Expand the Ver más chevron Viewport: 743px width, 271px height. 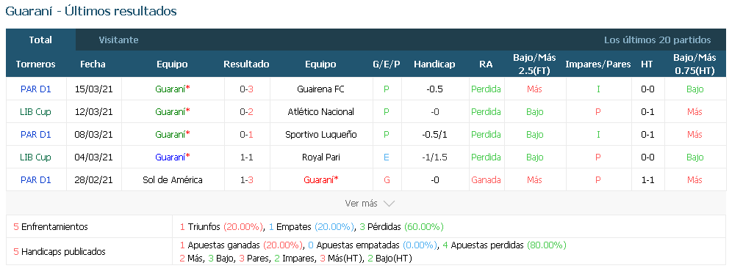click(x=389, y=204)
